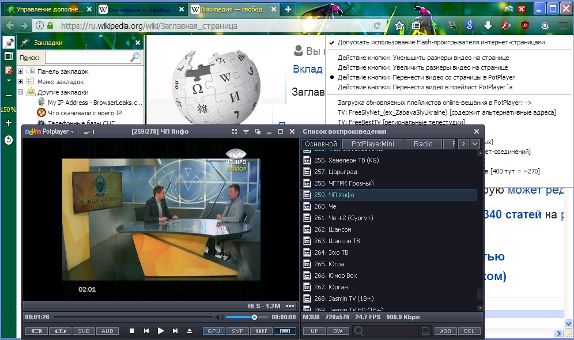Image resolution: width=574 pixels, height=340 pixels.
Task: Click the playlist ADD button
Action: click(445, 331)
